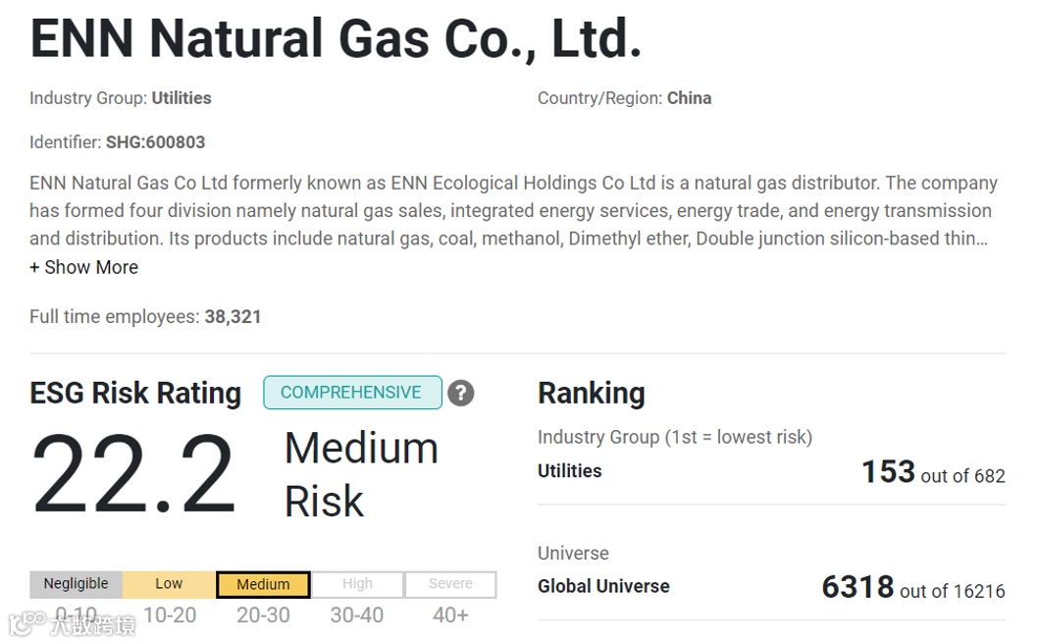Click the 22.2 ESG risk score

coord(133,474)
